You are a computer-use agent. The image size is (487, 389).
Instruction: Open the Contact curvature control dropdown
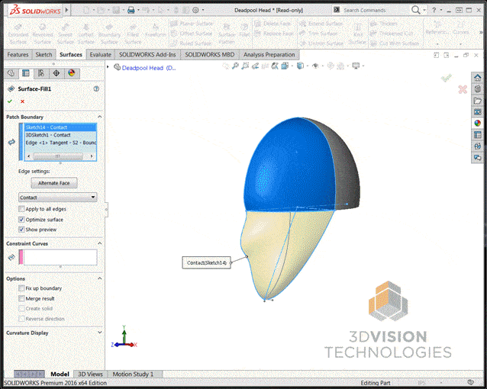[x=57, y=197]
